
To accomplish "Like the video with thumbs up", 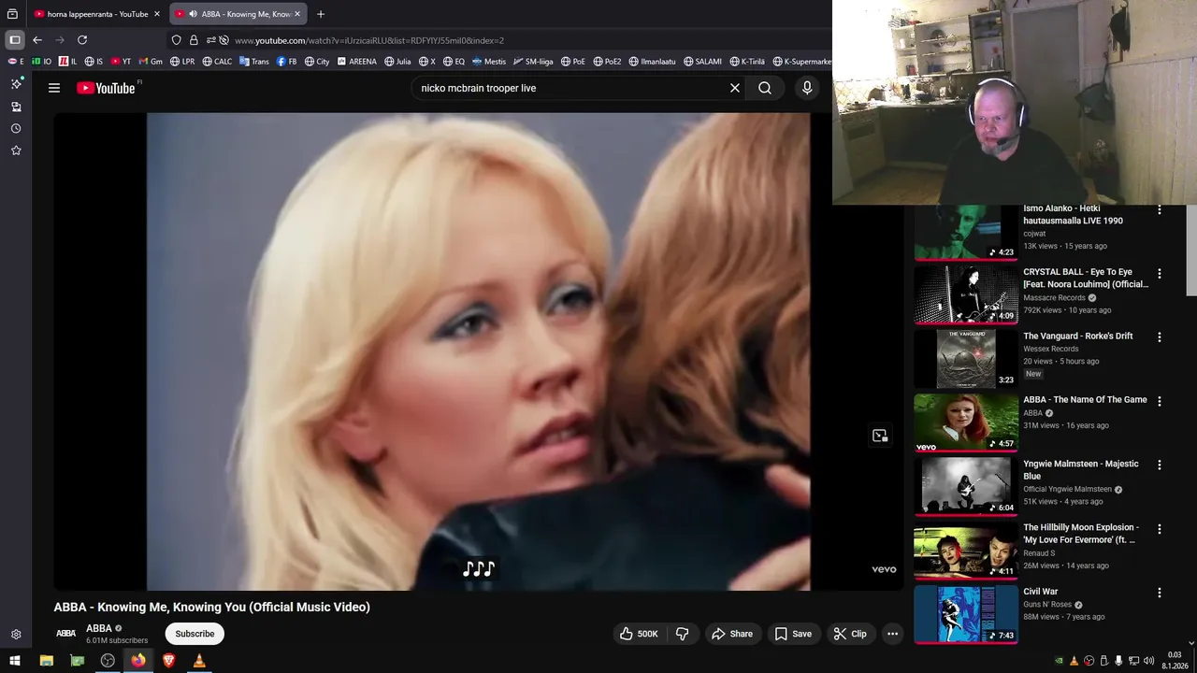I will 638,634.
